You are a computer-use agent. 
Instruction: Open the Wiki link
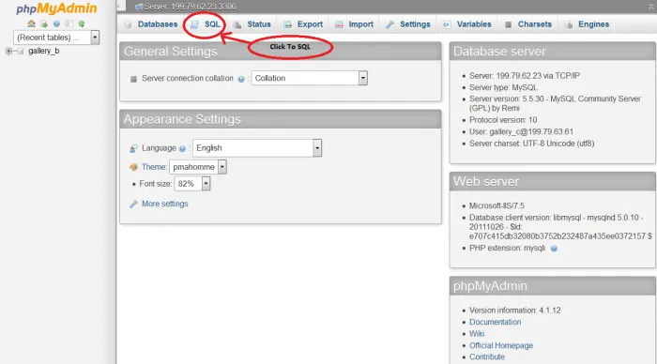tap(477, 333)
